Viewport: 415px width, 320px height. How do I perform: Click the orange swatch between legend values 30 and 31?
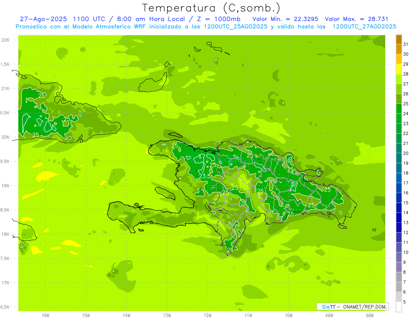[x=399, y=49]
